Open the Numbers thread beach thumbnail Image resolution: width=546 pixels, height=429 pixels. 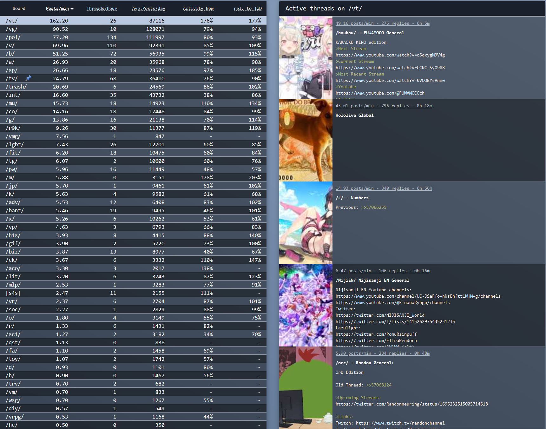[306, 223]
